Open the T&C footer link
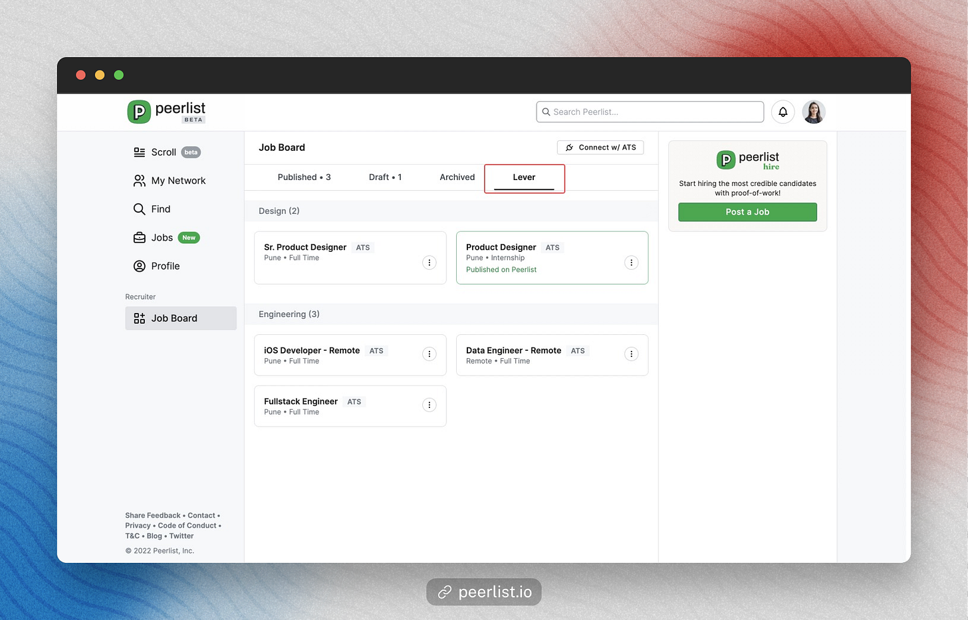This screenshot has height=620, width=968. click(x=132, y=536)
